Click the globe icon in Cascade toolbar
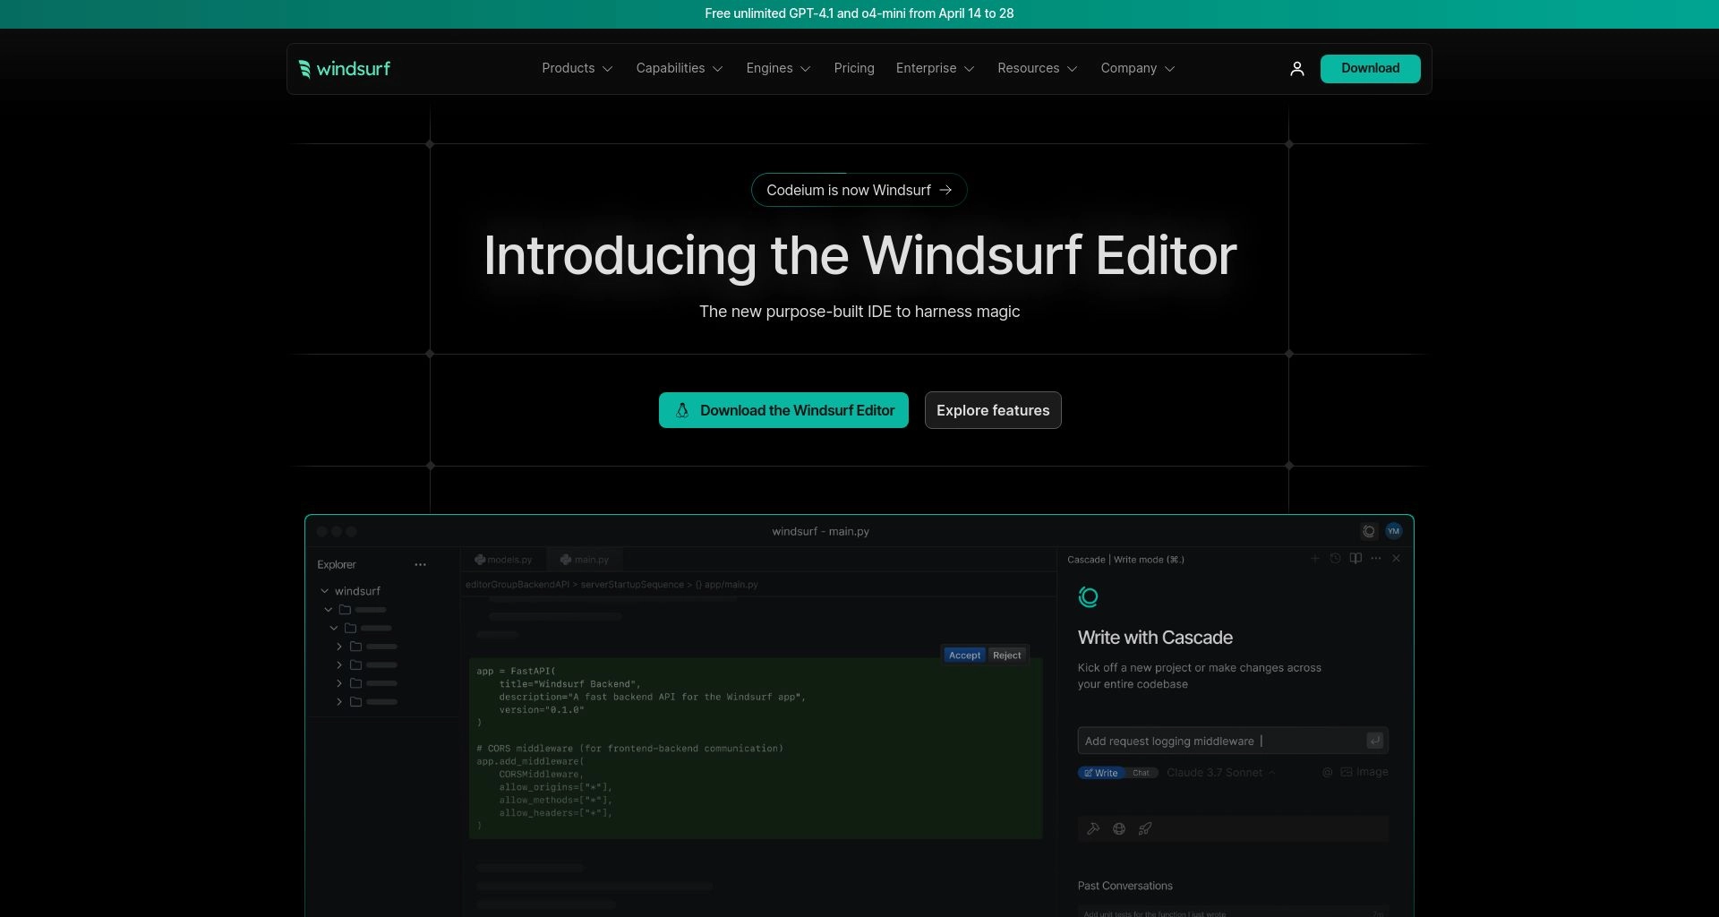This screenshot has height=917, width=1719. (1119, 829)
